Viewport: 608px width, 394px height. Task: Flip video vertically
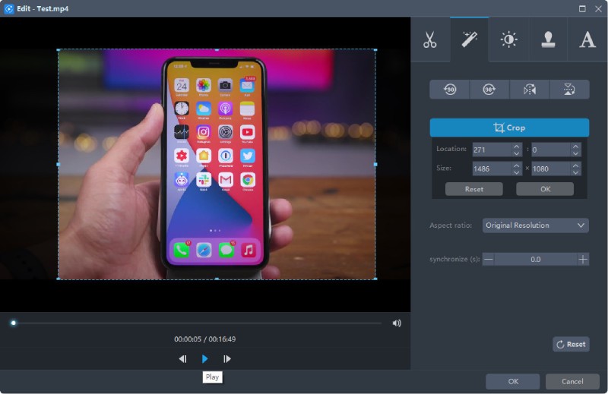pyautogui.click(x=569, y=90)
